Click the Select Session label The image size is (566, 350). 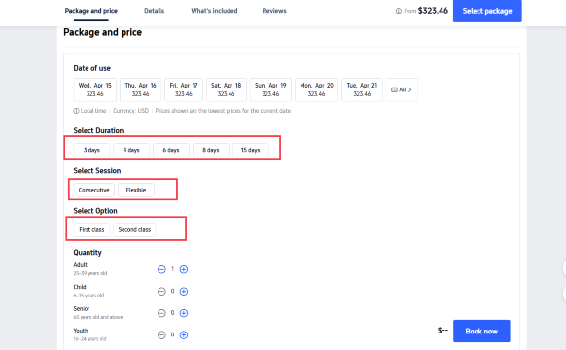(x=97, y=171)
